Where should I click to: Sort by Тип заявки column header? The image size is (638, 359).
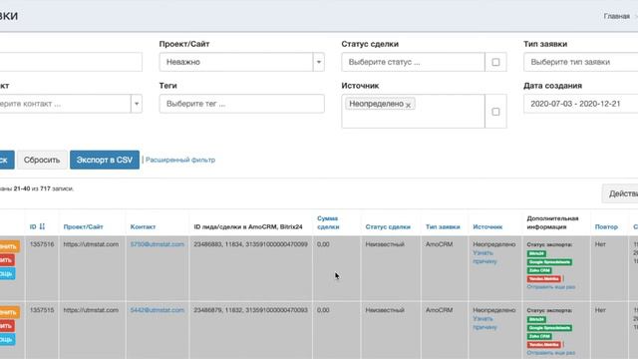pos(443,226)
